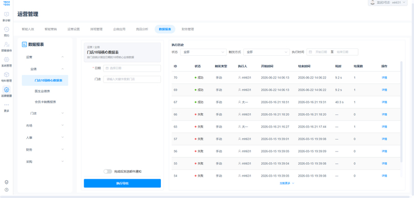Click the 数据报表 panel header icon
The image size is (414, 198).
(x=24, y=44)
